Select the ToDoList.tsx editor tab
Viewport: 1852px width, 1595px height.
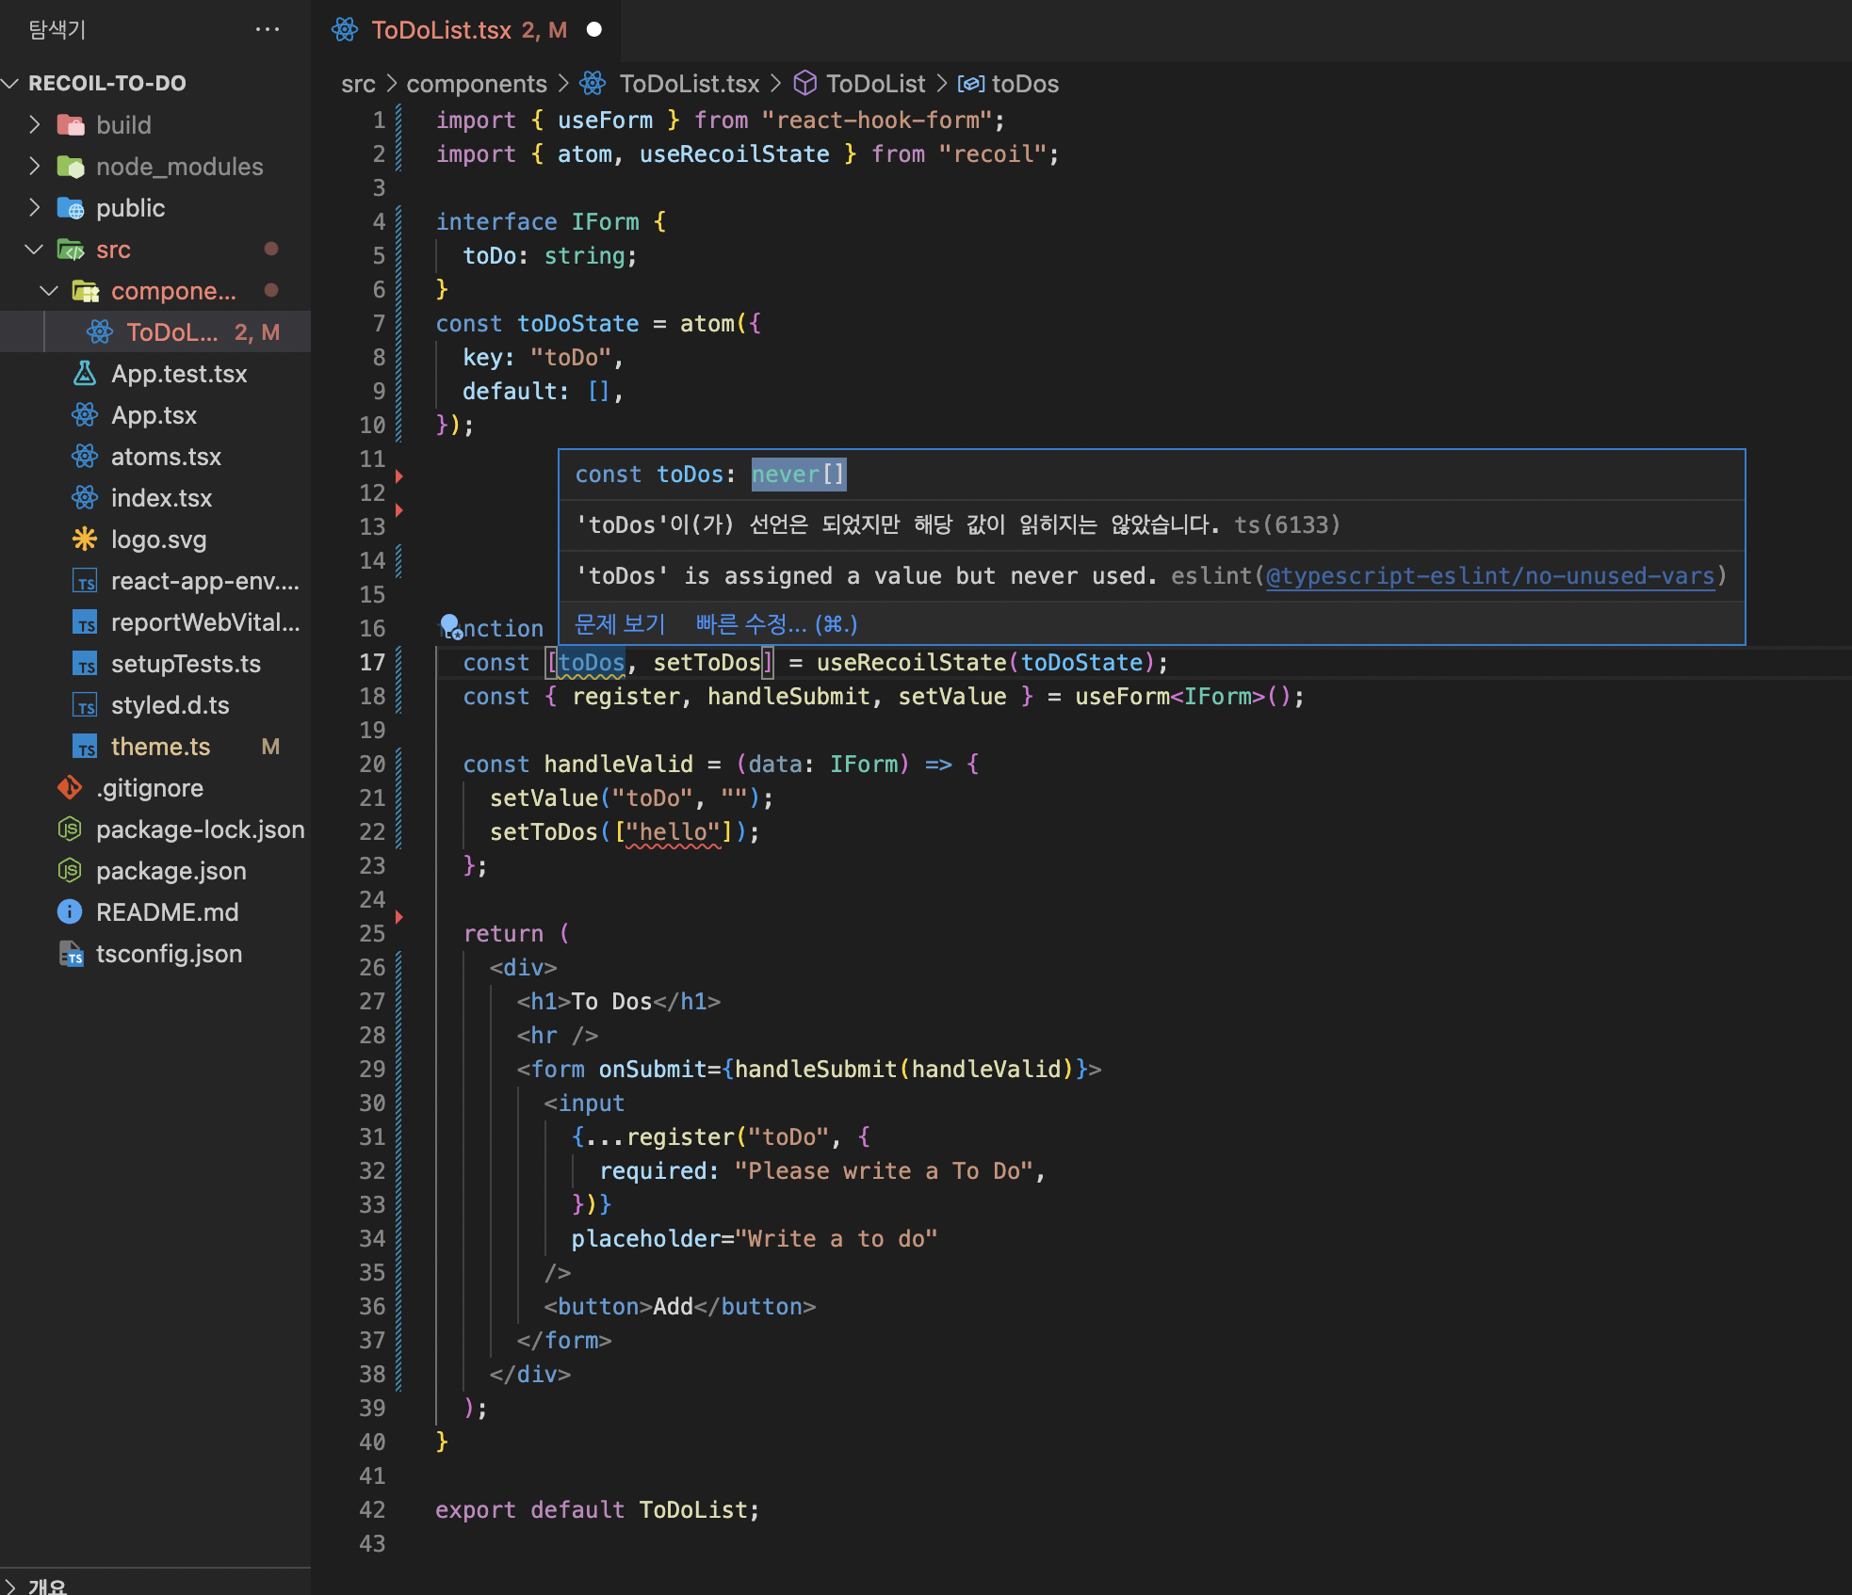(441, 30)
